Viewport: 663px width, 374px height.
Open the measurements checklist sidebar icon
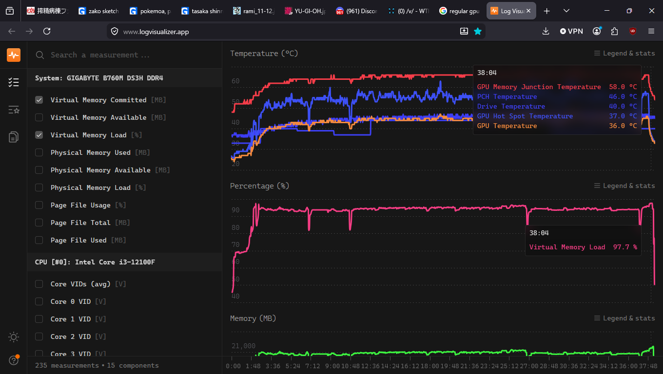(x=14, y=82)
